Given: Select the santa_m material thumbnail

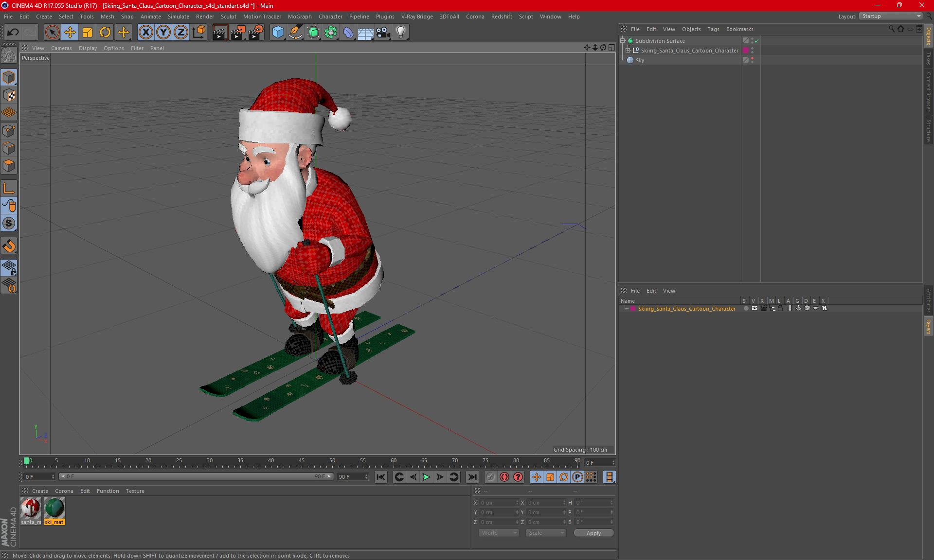Looking at the screenshot, I should coord(31,511).
